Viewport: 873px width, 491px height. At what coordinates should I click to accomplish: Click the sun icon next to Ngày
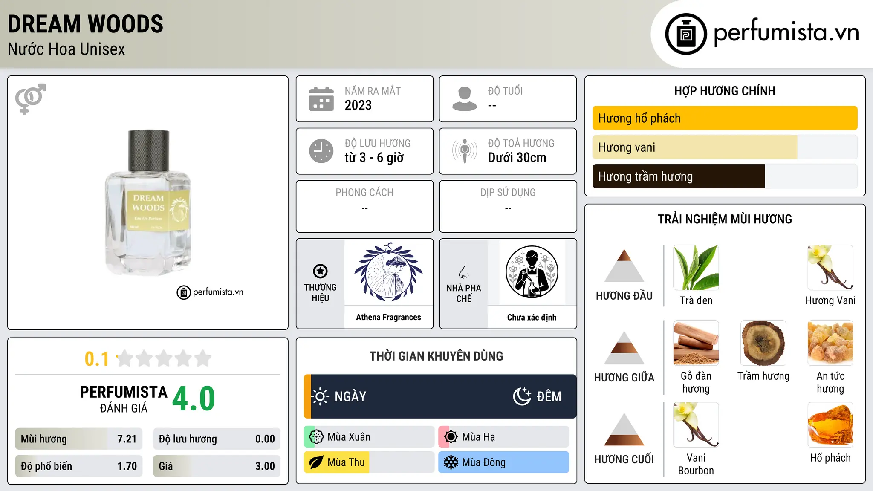tap(321, 396)
